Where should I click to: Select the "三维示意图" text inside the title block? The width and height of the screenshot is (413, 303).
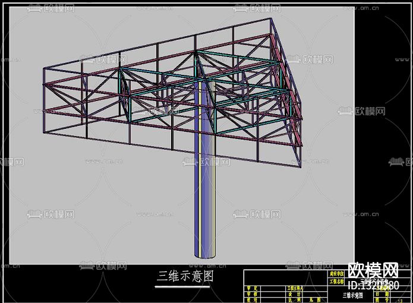[352, 295]
